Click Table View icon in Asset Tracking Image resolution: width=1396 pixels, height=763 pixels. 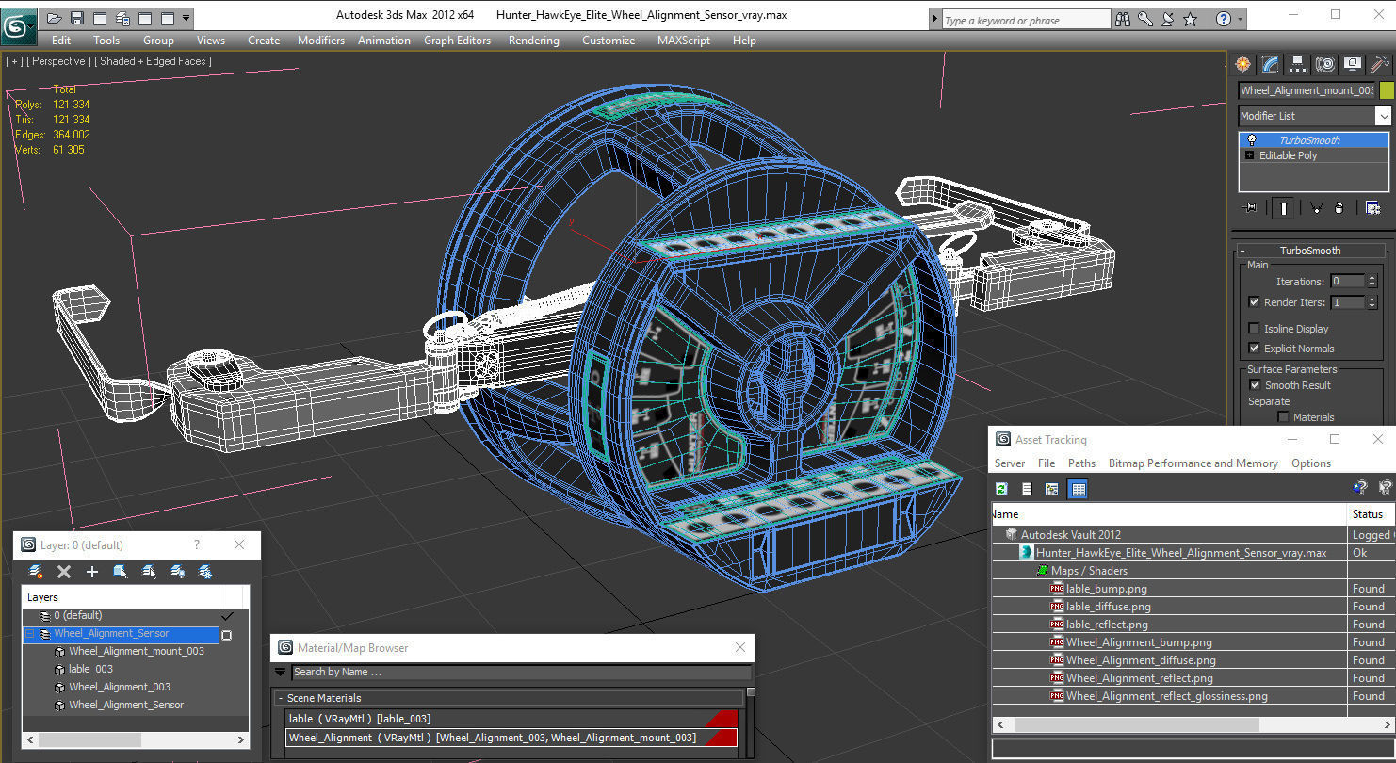[x=1079, y=489]
